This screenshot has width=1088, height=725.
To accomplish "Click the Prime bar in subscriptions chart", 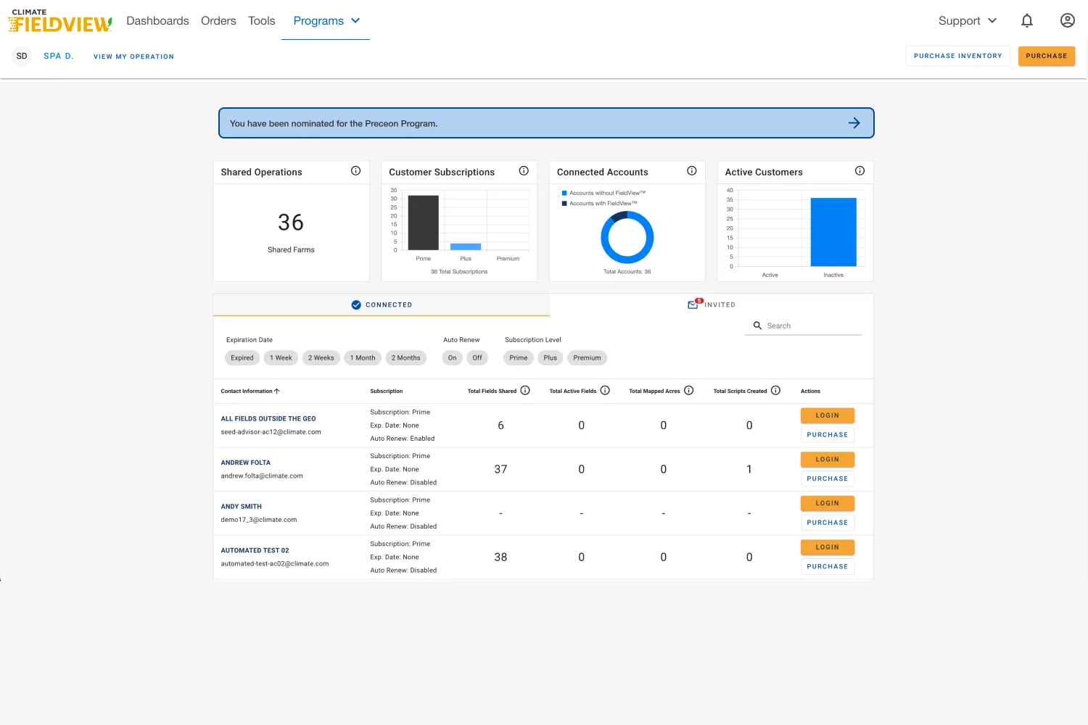I will coord(424,223).
